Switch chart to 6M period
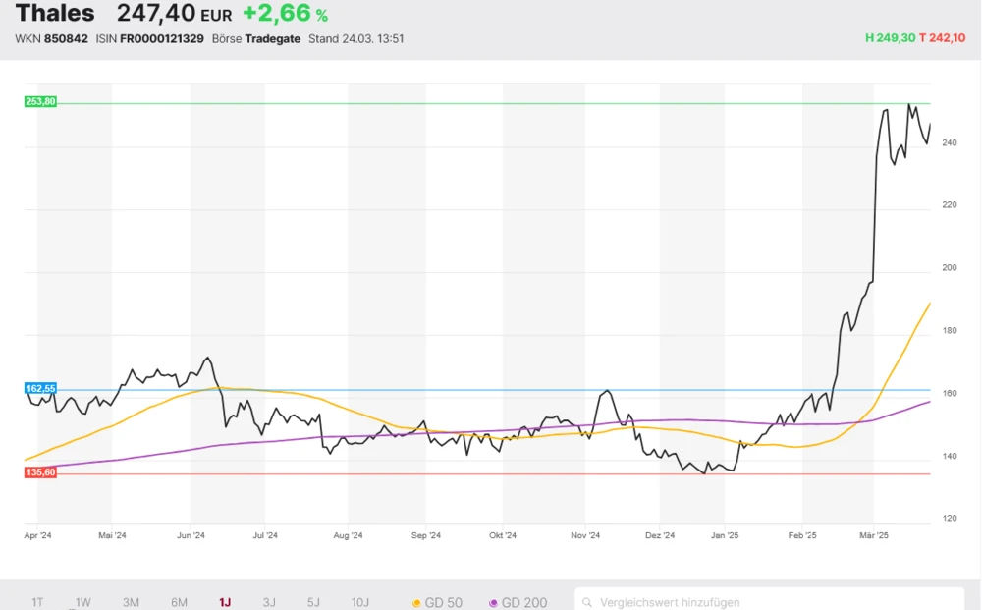Screen dimensions: 982x610 click(x=179, y=602)
